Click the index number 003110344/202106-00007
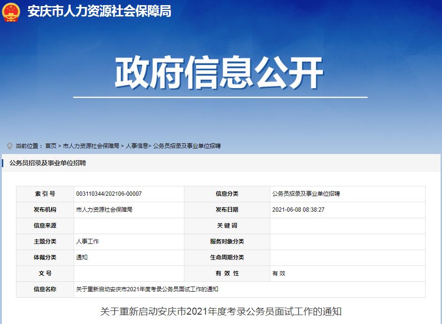 click(x=109, y=194)
